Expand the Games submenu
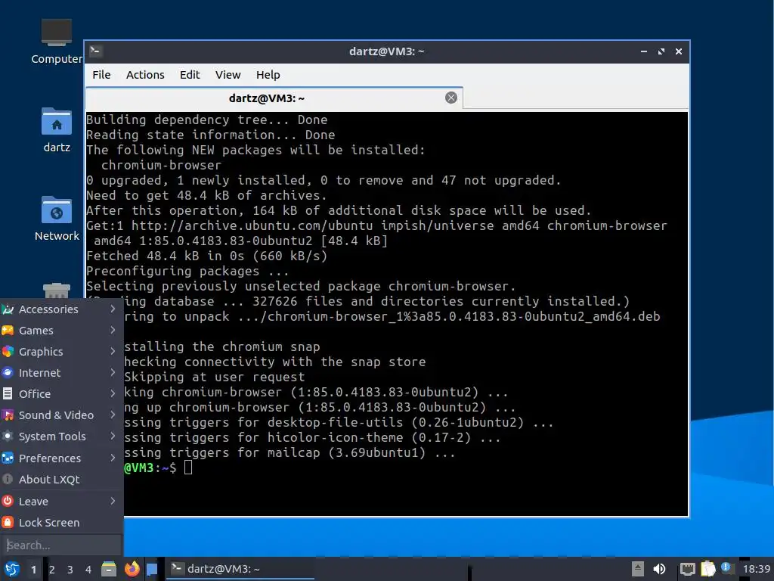774x581 pixels. 61,331
